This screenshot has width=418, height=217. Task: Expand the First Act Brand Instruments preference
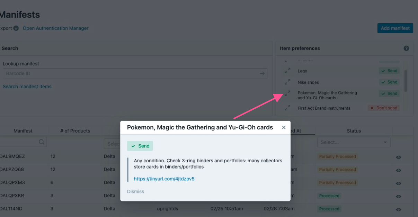(x=287, y=108)
